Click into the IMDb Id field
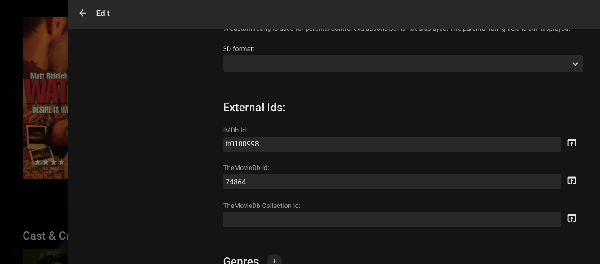 point(391,144)
